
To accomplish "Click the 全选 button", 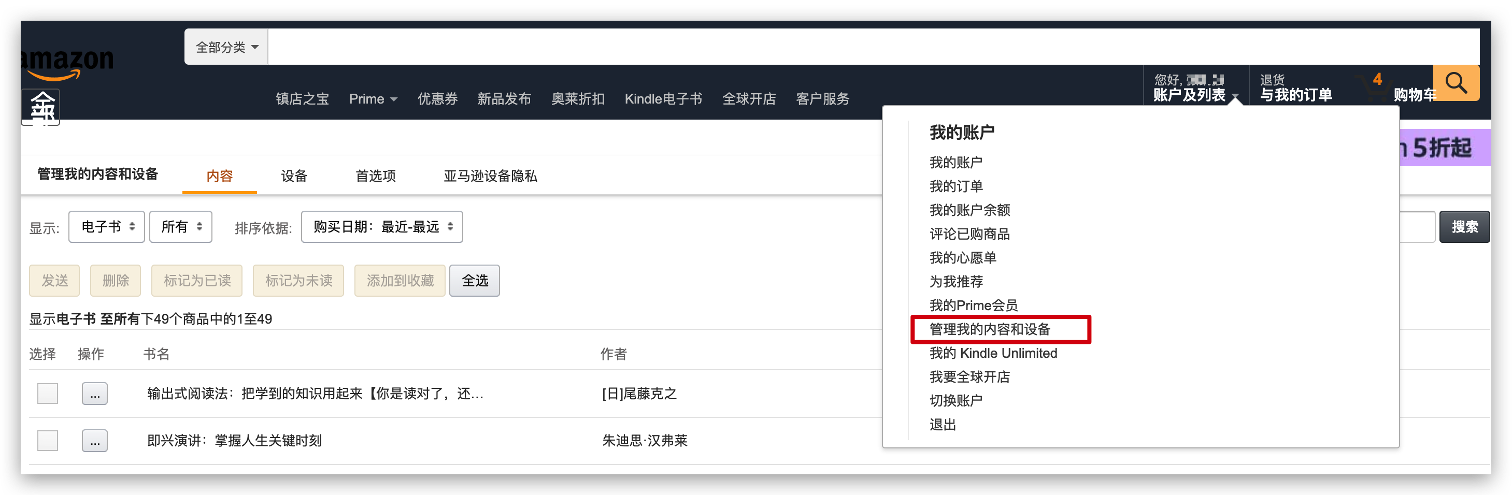I will point(475,280).
